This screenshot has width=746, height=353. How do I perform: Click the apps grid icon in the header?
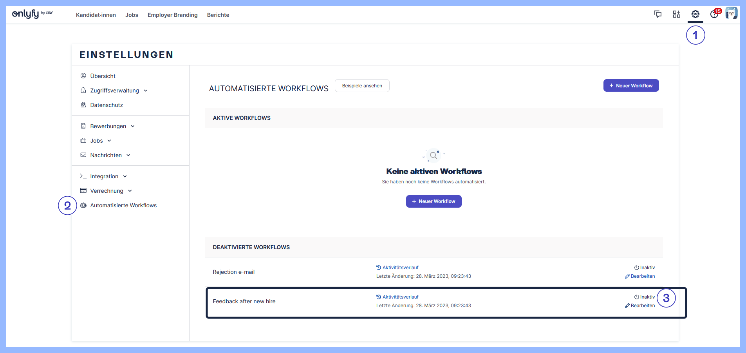click(x=676, y=14)
